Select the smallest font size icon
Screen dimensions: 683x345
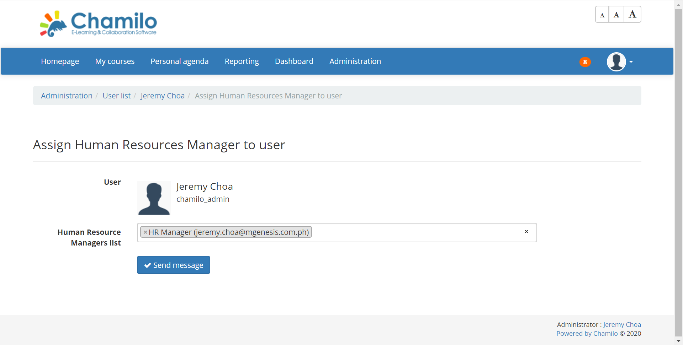602,14
